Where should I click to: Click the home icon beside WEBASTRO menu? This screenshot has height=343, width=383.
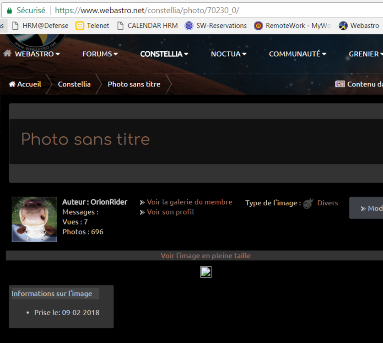[x=7, y=53]
